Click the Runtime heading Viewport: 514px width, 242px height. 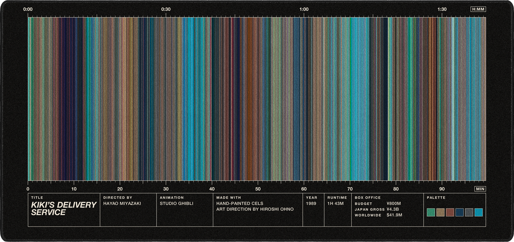coord(337,198)
